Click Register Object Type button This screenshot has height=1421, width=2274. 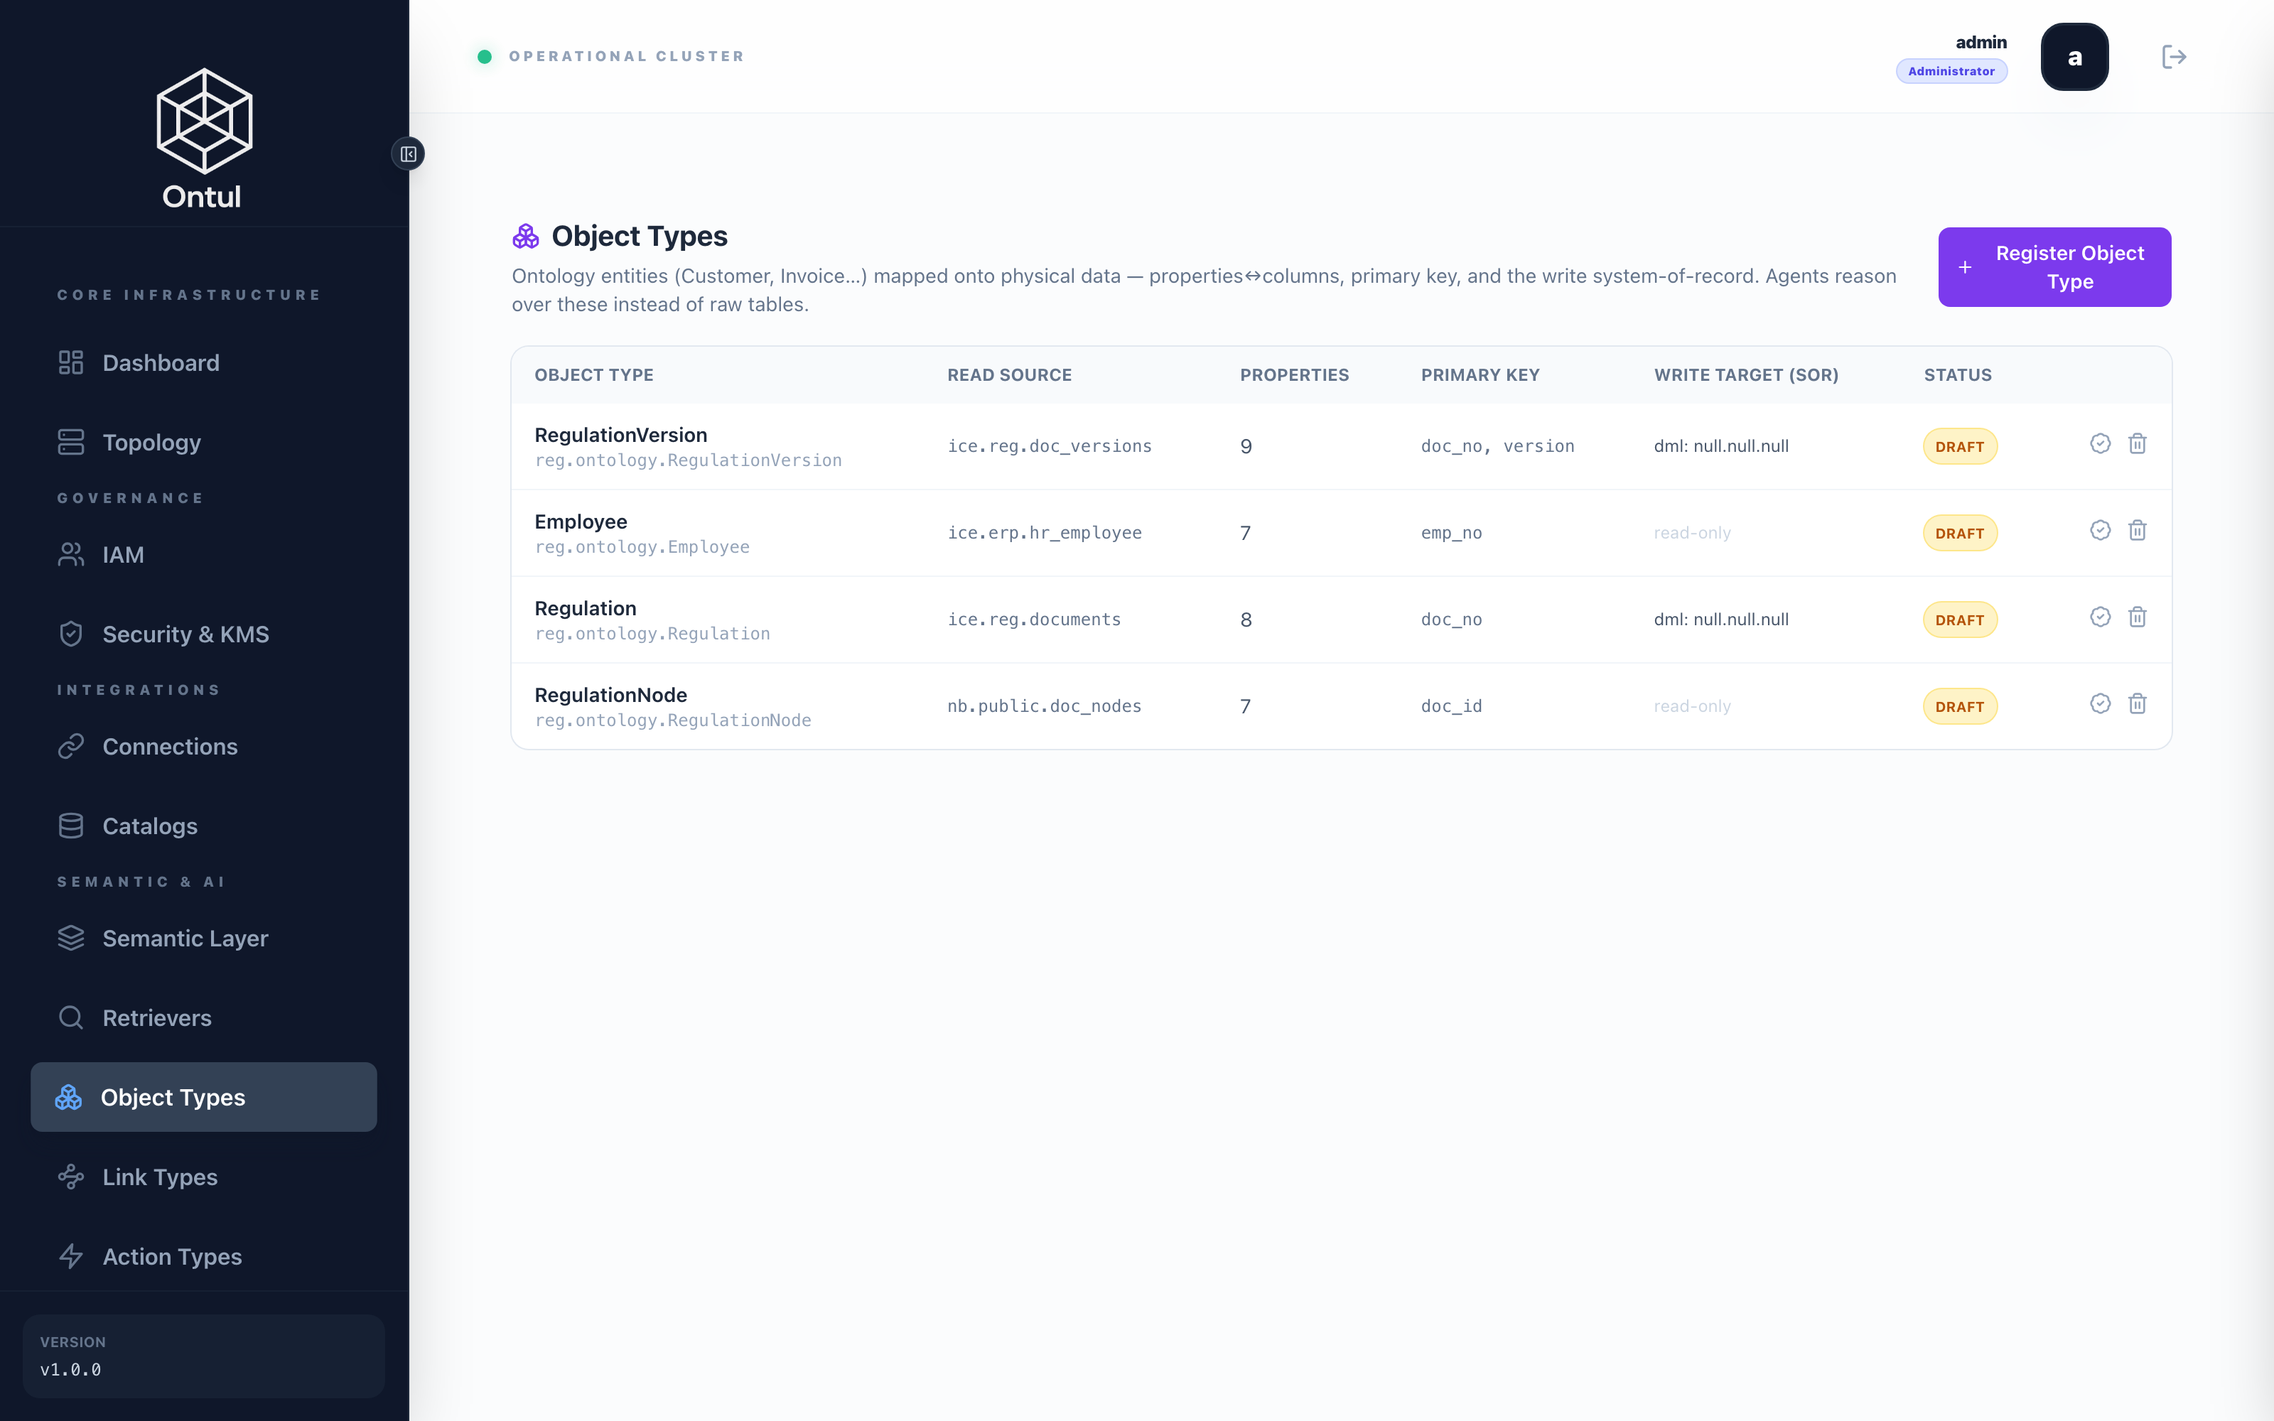click(2054, 267)
